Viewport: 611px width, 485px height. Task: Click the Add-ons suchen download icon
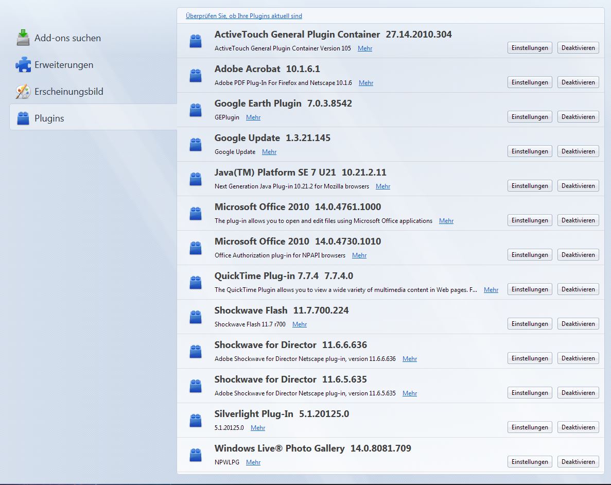pyautogui.click(x=23, y=38)
